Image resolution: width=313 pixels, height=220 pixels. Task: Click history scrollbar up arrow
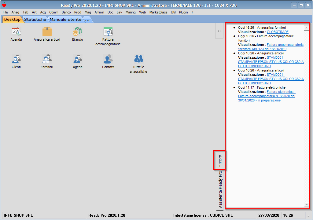point(306,28)
